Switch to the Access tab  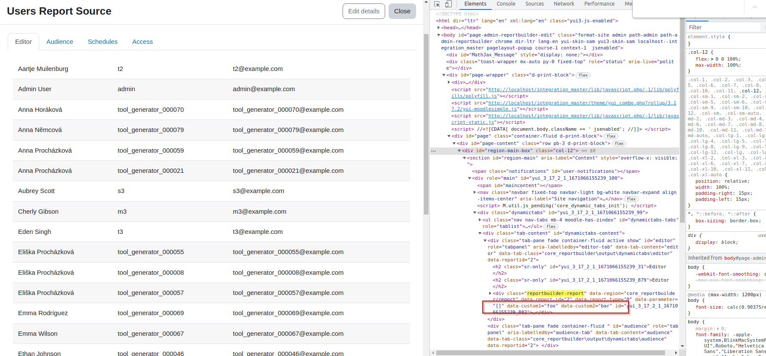(143, 42)
